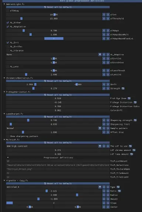This screenshot has height=212, width=142.
Task: Uncheck the AL_Adaptation option
Action: (8, 27)
